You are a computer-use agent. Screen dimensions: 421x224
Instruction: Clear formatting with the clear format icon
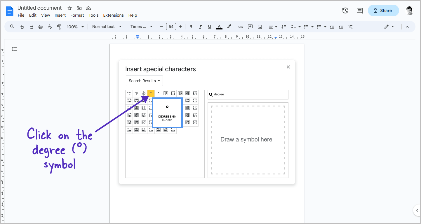(350, 27)
